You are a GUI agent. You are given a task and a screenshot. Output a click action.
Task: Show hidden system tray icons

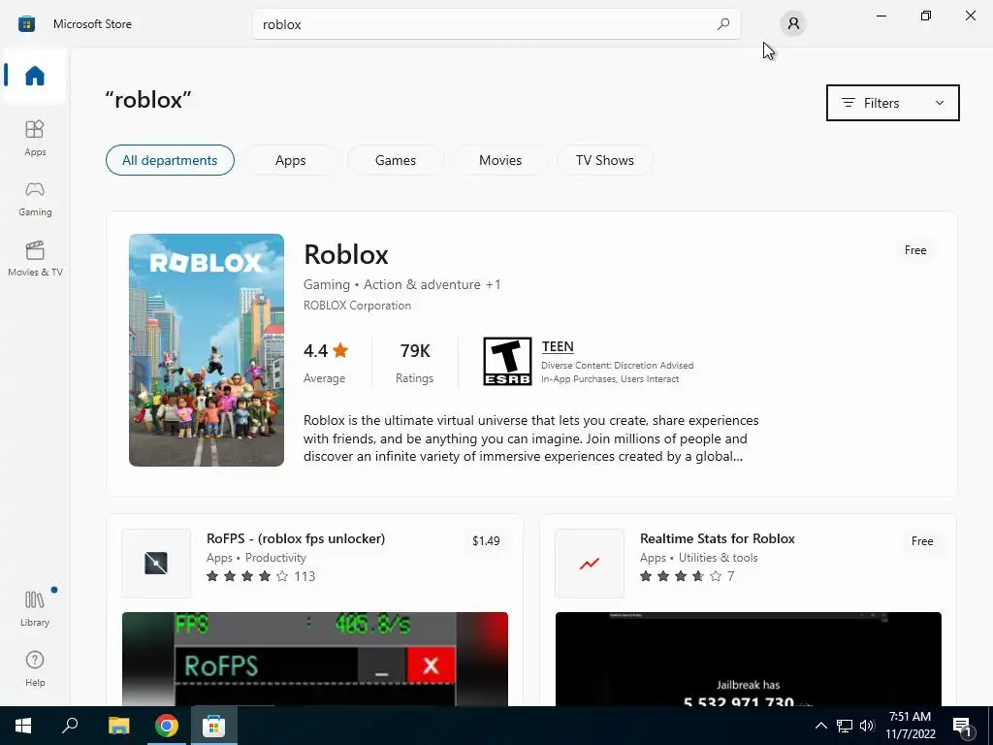pos(820,726)
